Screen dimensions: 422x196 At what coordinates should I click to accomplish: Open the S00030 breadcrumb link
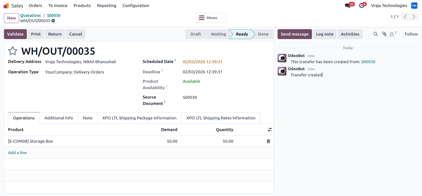click(54, 16)
